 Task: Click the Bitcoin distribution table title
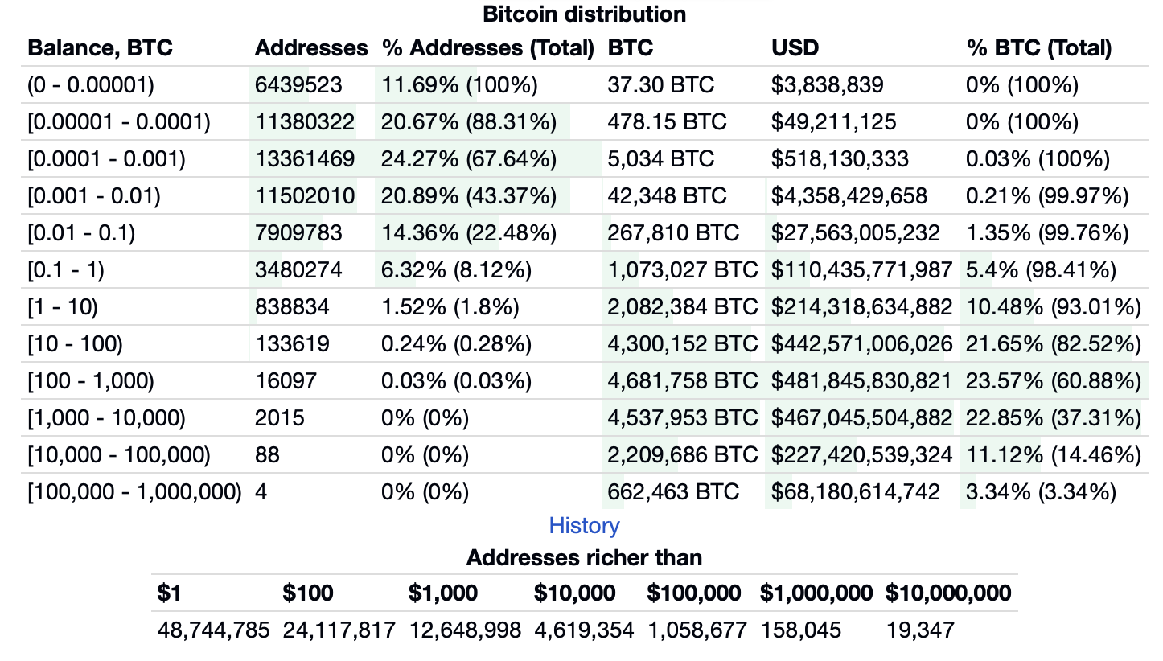[584, 14]
